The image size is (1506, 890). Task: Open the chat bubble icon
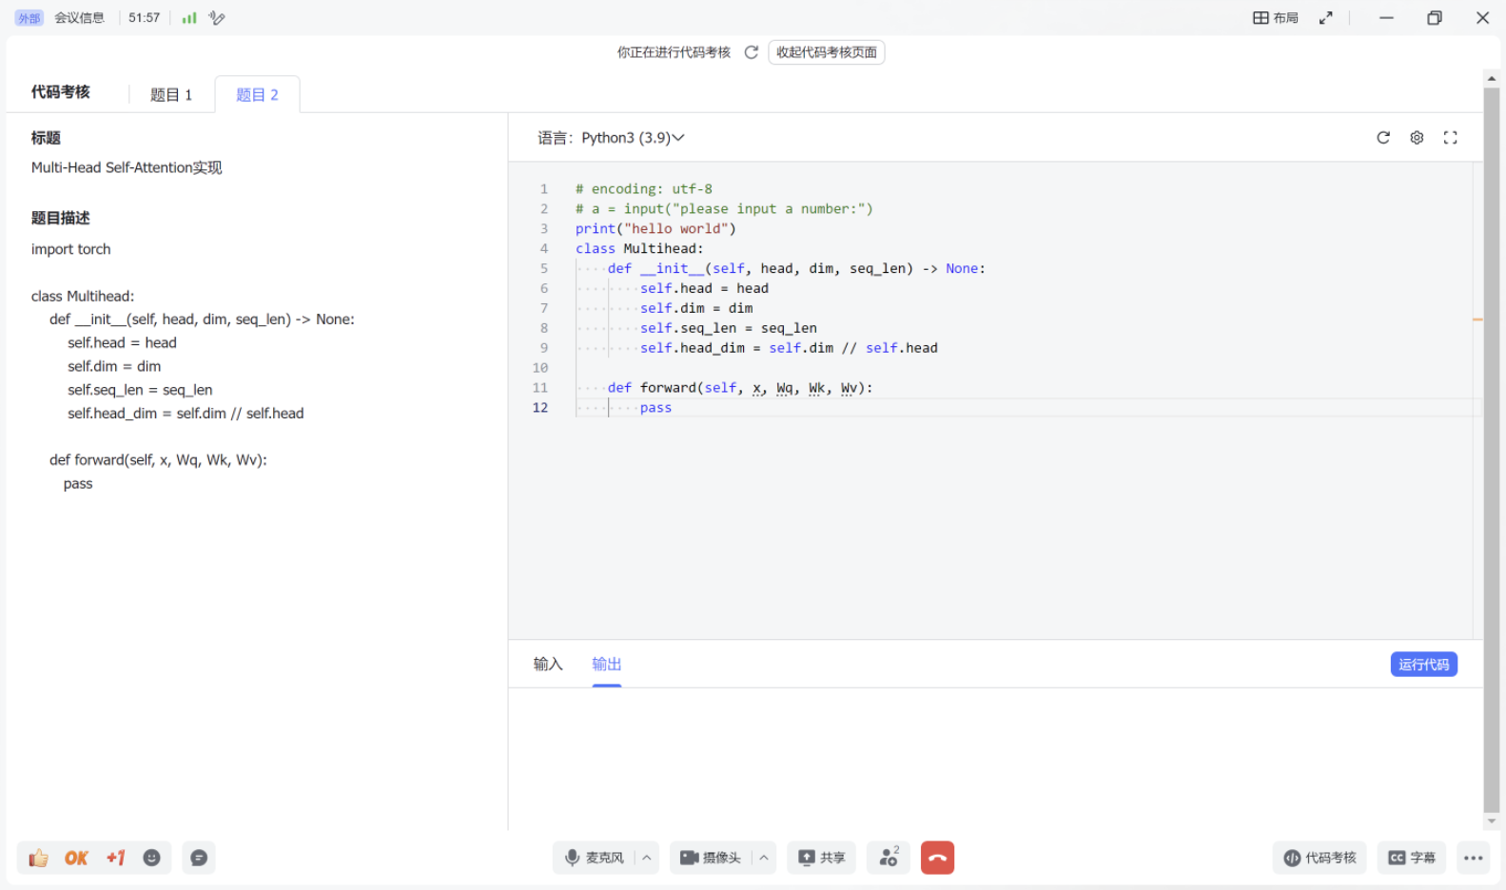(199, 858)
